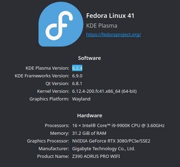Image resolution: width=180 pixels, height=167 pixels.
Task: Click the KDE Plasma subtitle text
Action: (x=102, y=26)
